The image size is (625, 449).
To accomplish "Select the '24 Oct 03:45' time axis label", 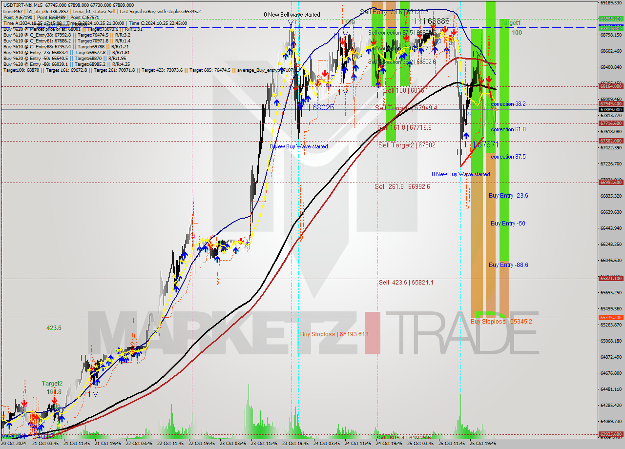I will [326, 444].
